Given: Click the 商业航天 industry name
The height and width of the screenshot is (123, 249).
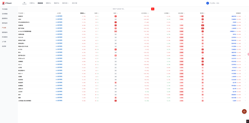Looking at the screenshot, I should [21, 82].
